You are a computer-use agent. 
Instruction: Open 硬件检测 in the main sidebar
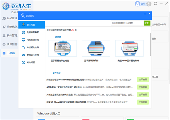[x=10, y=44]
